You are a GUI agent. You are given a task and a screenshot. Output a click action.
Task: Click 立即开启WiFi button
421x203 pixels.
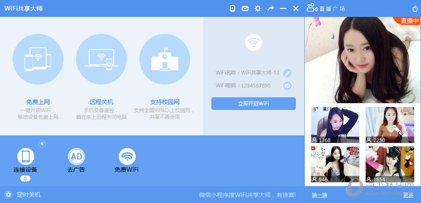pos(253,104)
